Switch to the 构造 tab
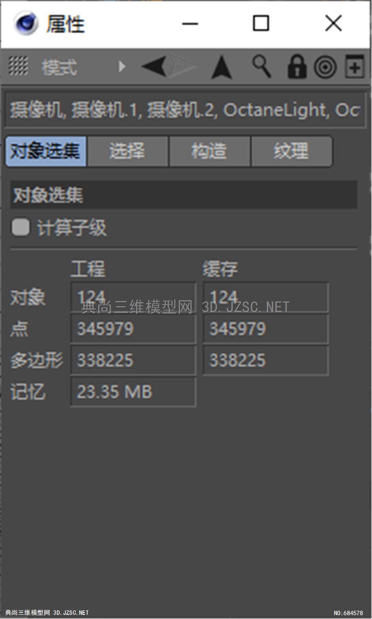This screenshot has height=619, width=372. pyautogui.click(x=209, y=151)
